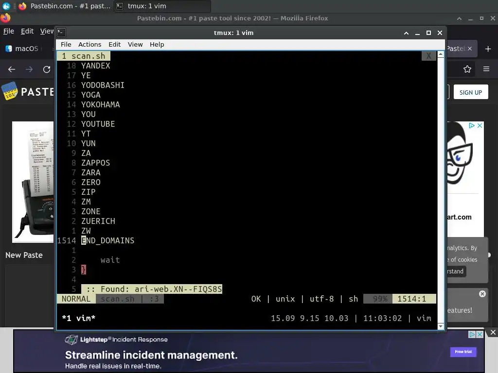
Task: Open the Firefox hamburger menu
Action: point(486,69)
